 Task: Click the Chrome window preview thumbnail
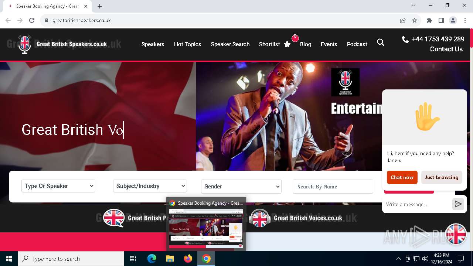click(x=206, y=229)
